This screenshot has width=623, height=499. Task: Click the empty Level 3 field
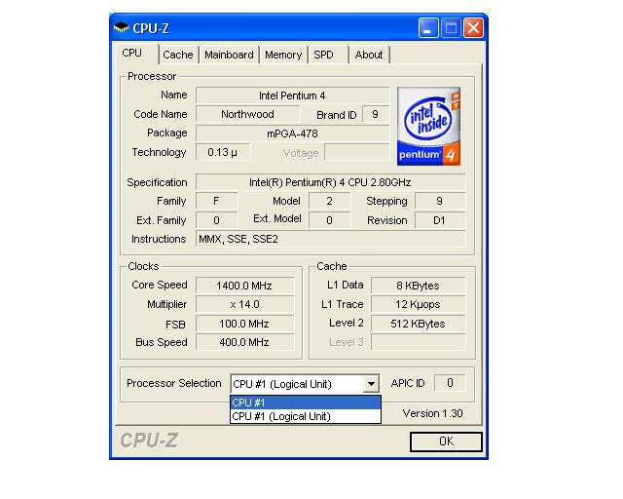pos(418,342)
